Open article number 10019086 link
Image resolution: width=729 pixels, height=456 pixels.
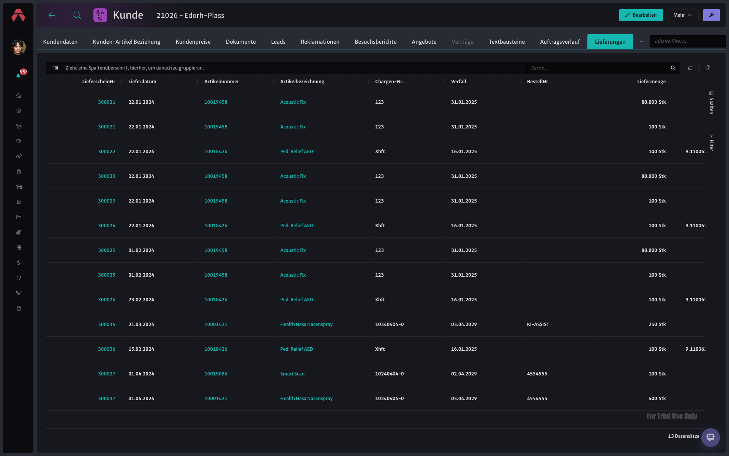click(216, 374)
